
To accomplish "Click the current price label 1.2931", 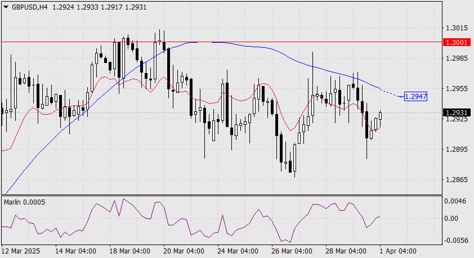I will coord(457,113).
